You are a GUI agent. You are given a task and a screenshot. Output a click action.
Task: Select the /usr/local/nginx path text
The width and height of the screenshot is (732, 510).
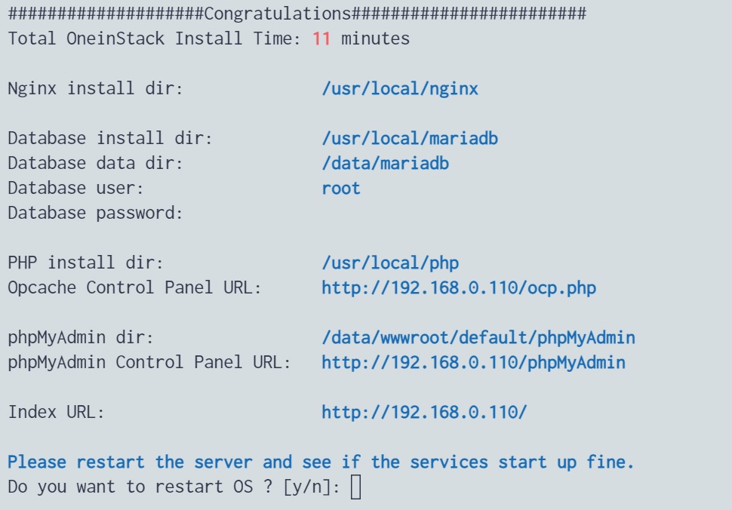(x=400, y=89)
